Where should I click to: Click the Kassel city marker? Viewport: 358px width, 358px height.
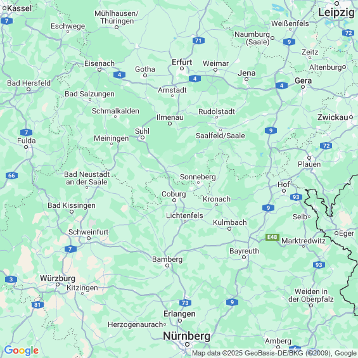point(4,8)
